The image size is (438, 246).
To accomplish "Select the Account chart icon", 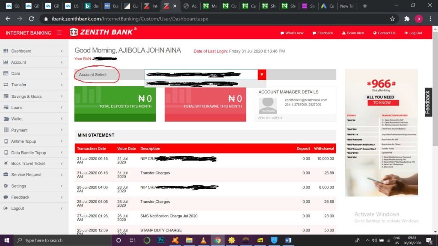I will click(x=6, y=62).
